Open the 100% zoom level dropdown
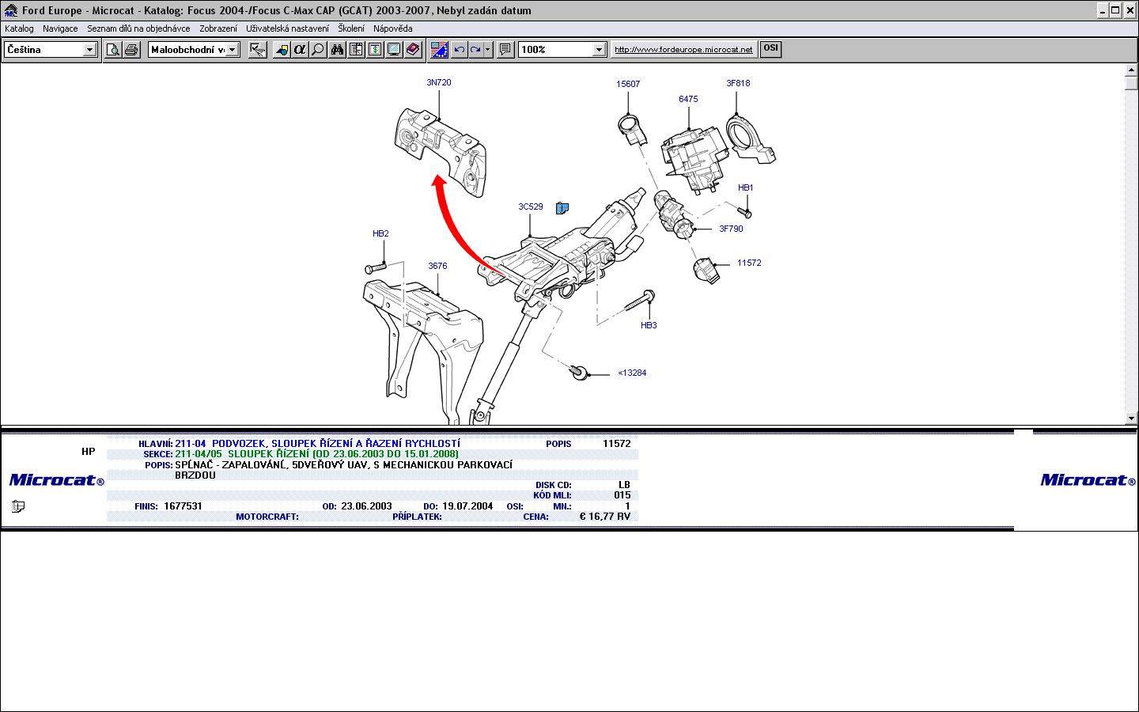 pos(599,50)
